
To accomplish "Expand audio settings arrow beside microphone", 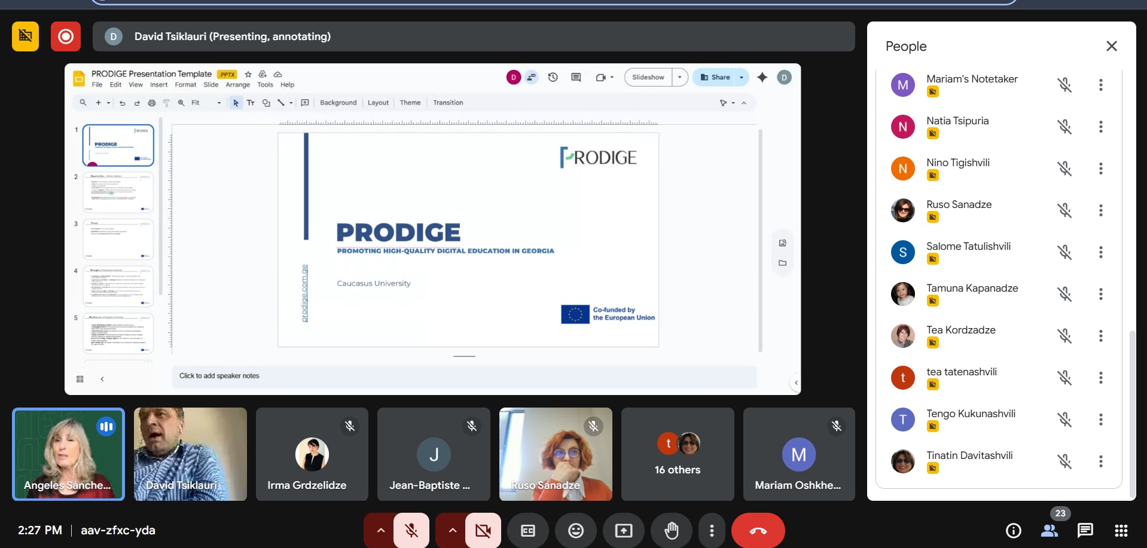I will click(x=380, y=531).
